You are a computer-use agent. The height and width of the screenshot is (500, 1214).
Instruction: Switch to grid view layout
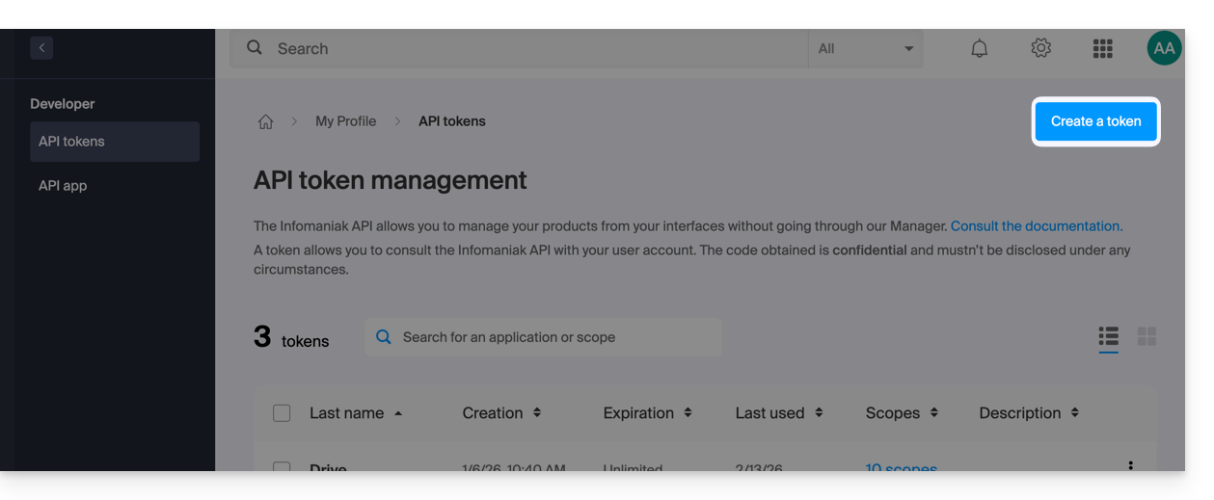click(1147, 336)
